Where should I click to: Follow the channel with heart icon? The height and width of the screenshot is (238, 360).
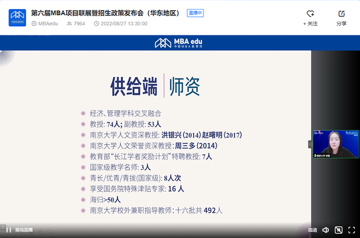310,14
